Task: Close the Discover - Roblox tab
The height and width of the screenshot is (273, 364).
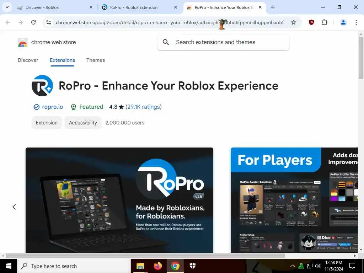Action: click(91, 7)
